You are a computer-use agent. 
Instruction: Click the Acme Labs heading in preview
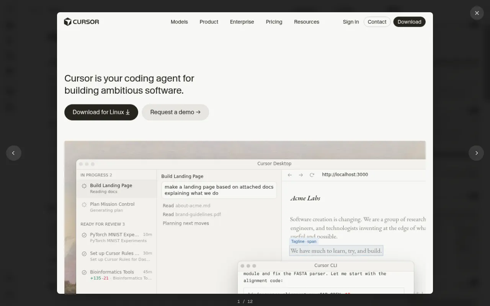[x=305, y=198]
